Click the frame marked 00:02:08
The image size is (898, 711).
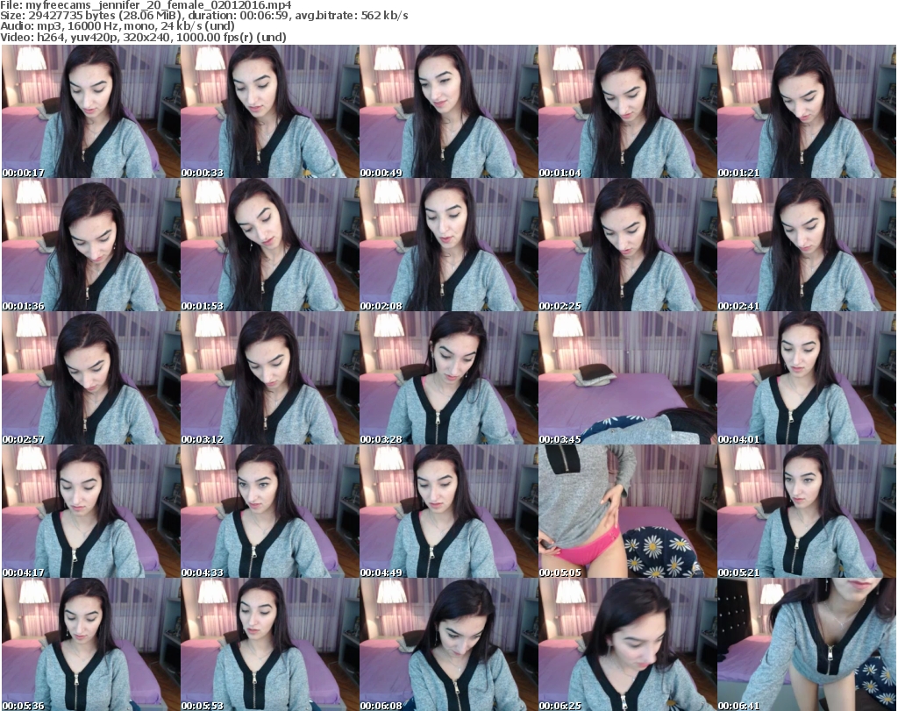pyautogui.click(x=448, y=245)
